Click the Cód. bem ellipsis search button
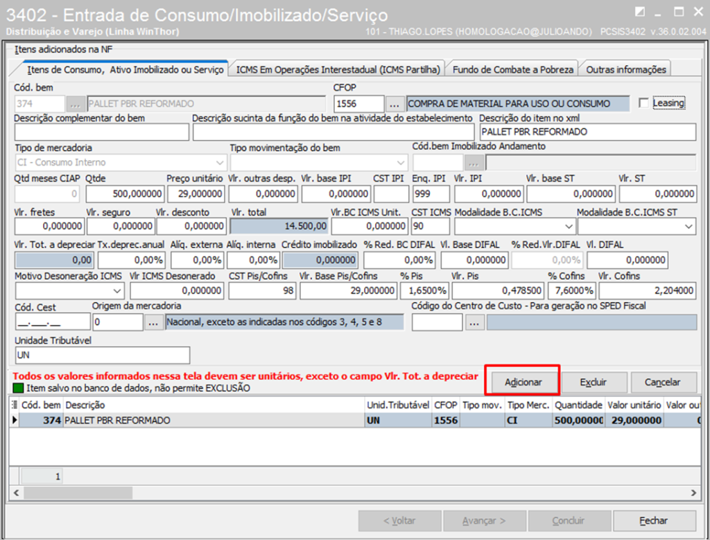This screenshot has height=540, width=710. click(x=75, y=104)
